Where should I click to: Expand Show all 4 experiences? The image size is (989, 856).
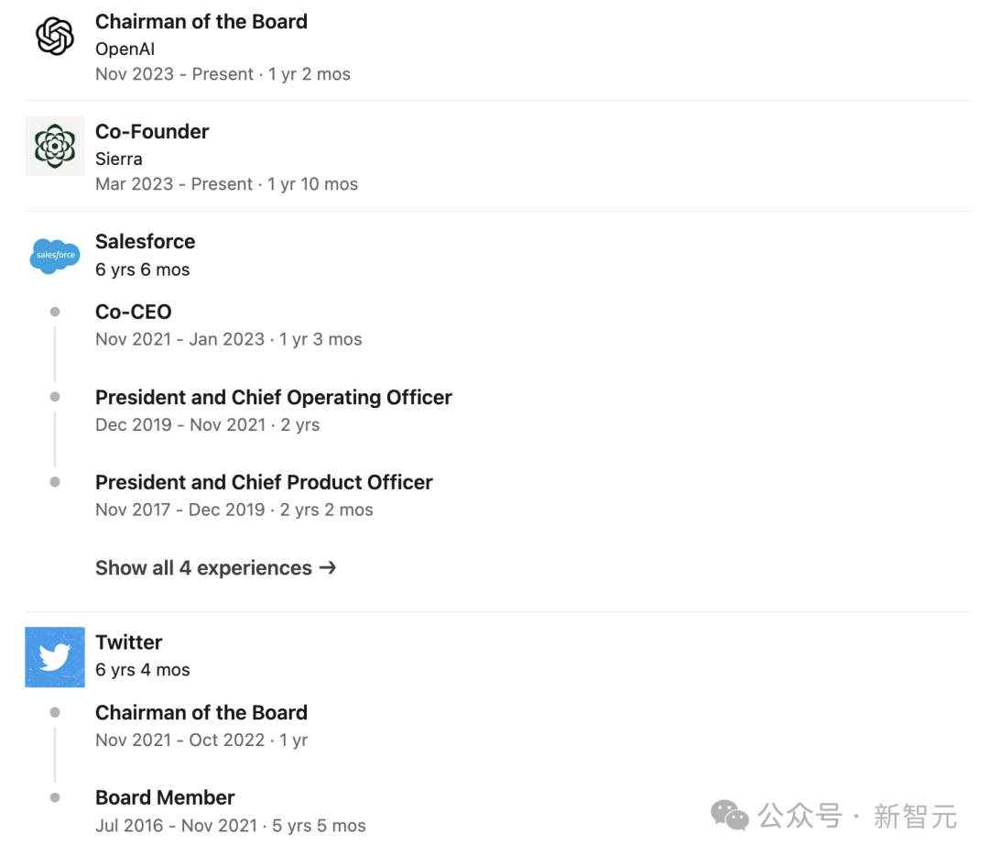215,568
